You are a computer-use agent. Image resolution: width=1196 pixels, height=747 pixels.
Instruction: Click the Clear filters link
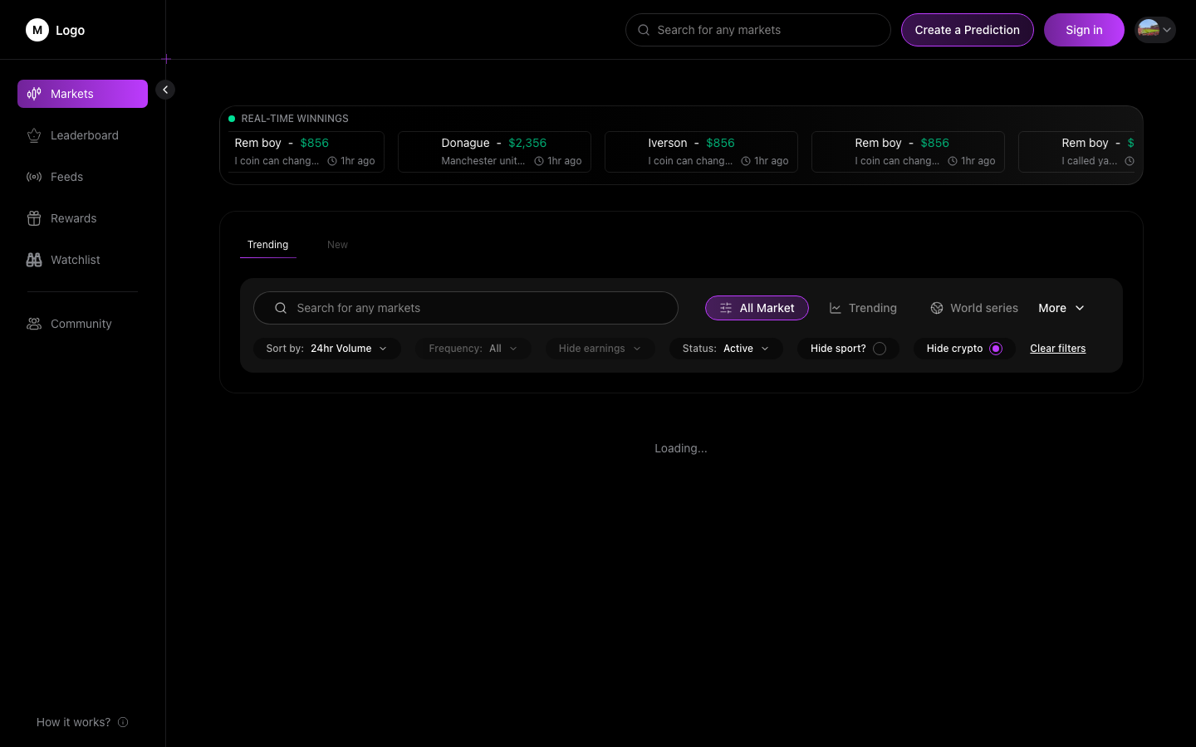(x=1058, y=349)
